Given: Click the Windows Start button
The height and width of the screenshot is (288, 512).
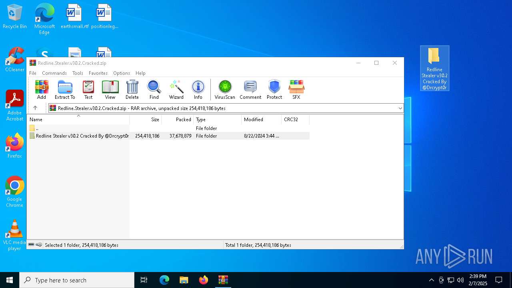Looking at the screenshot, I should [10, 280].
